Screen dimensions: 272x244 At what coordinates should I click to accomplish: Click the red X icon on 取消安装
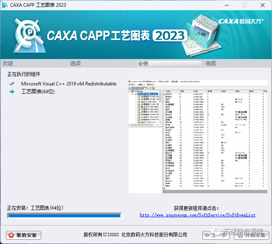pos(11,235)
